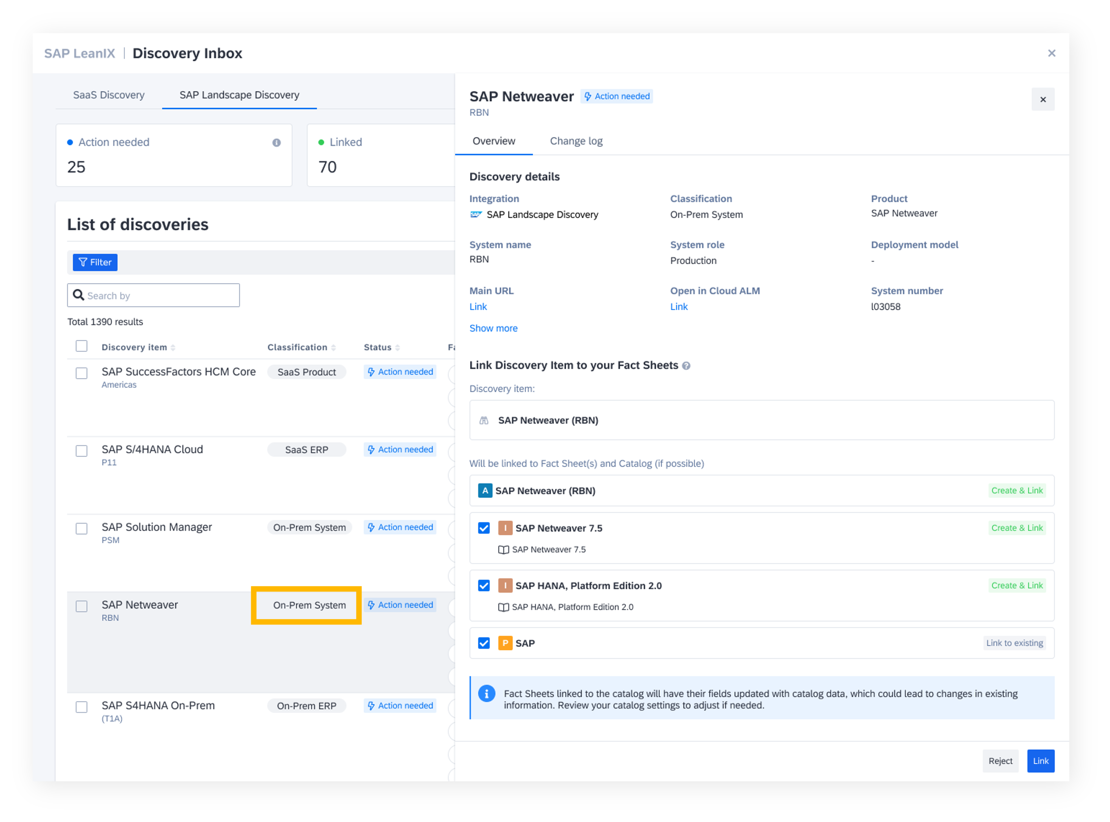Click the help icon beside Link Discovery Item heading

(686, 366)
